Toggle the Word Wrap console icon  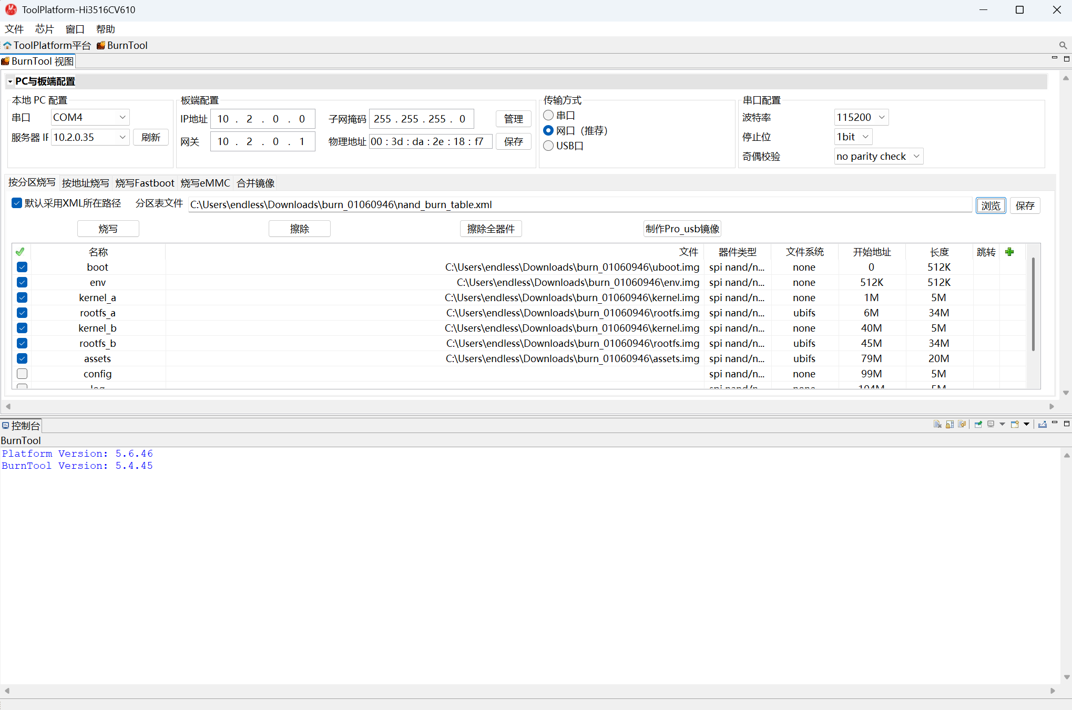click(962, 424)
